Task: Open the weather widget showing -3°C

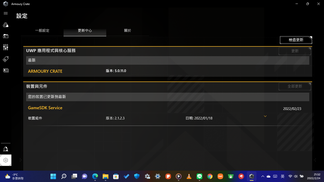Action: coord(14,177)
